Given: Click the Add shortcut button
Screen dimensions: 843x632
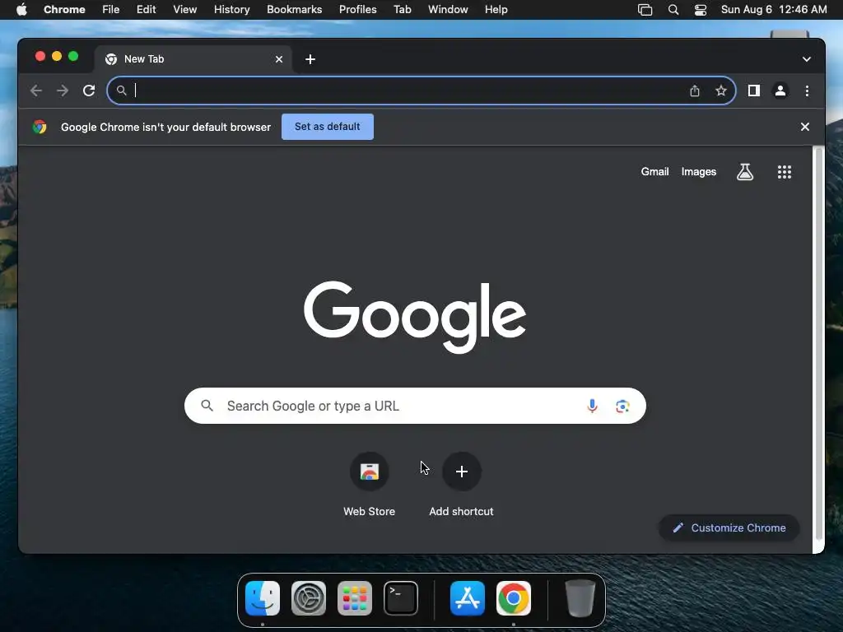Looking at the screenshot, I should click(x=461, y=486).
